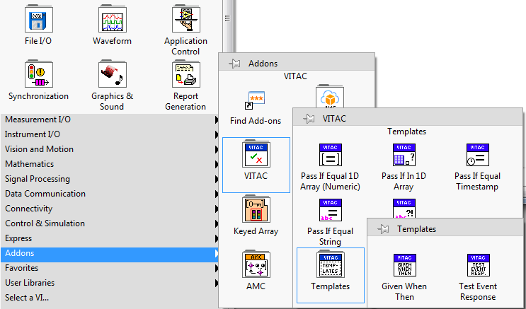Select the Test Event Response template
Viewport: 526px width, 309px height.
point(479,265)
